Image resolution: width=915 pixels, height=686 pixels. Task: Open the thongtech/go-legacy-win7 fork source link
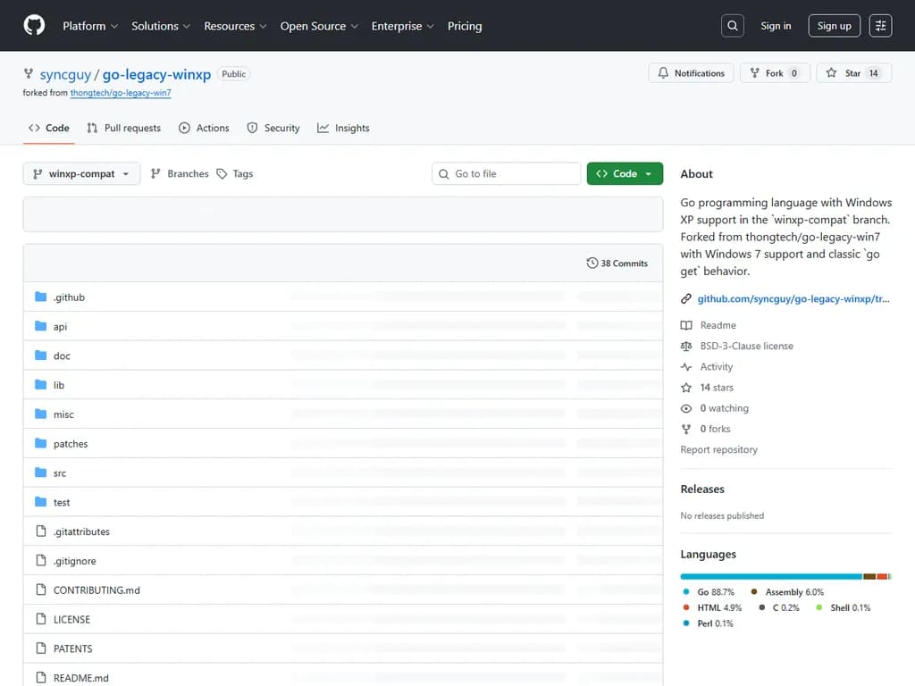(121, 93)
